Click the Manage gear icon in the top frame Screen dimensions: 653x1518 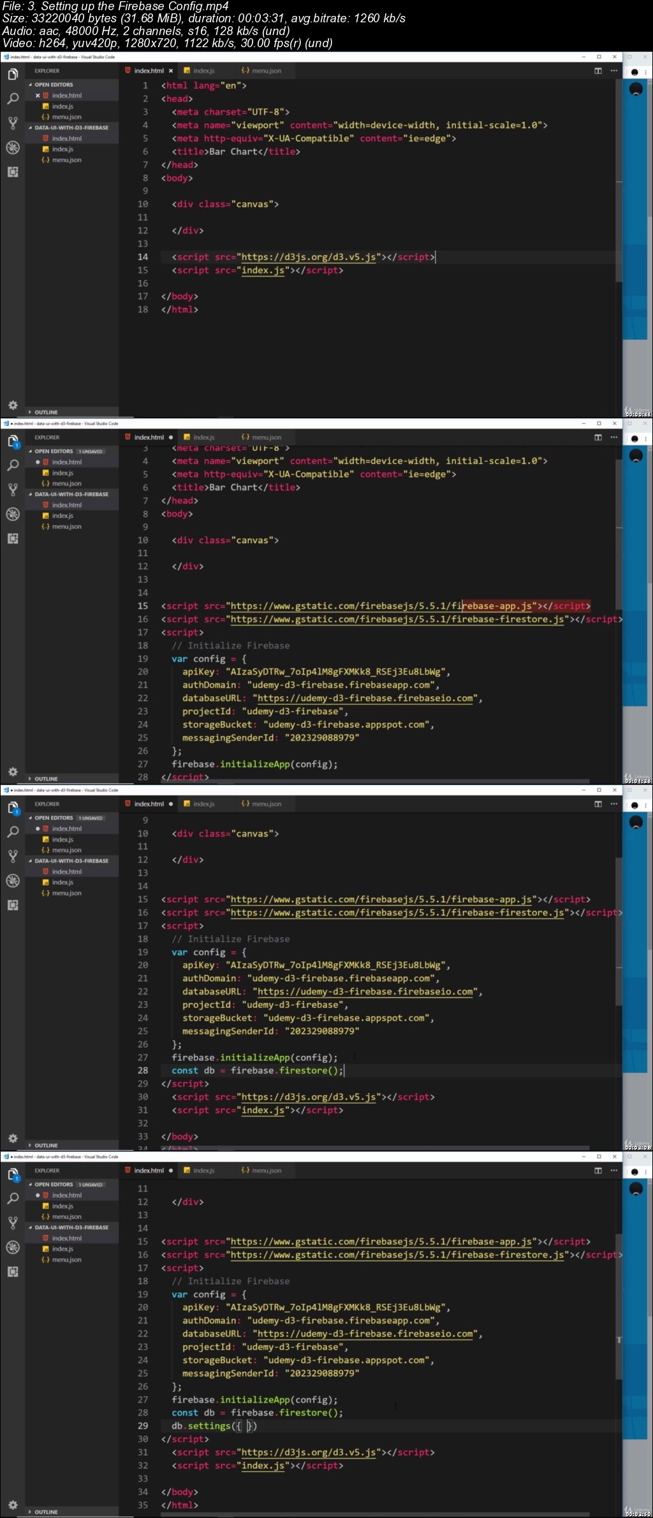coord(12,405)
